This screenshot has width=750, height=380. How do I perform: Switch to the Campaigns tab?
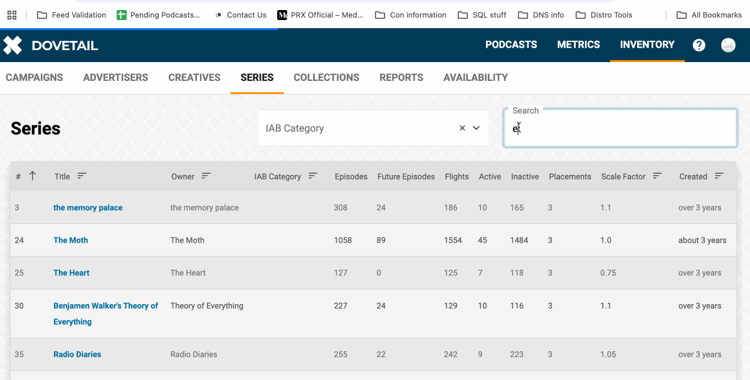(34, 78)
